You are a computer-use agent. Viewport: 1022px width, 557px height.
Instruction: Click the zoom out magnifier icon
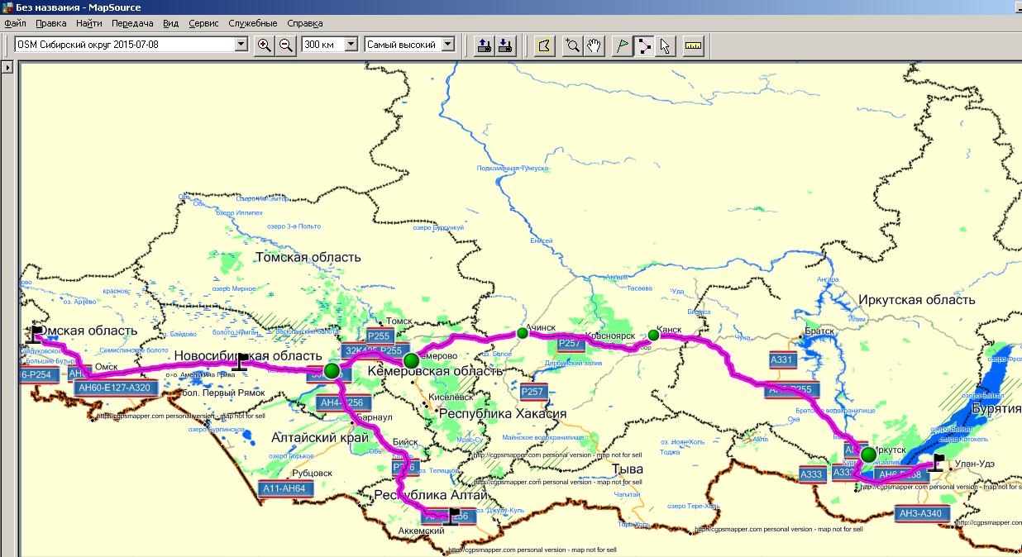point(286,45)
